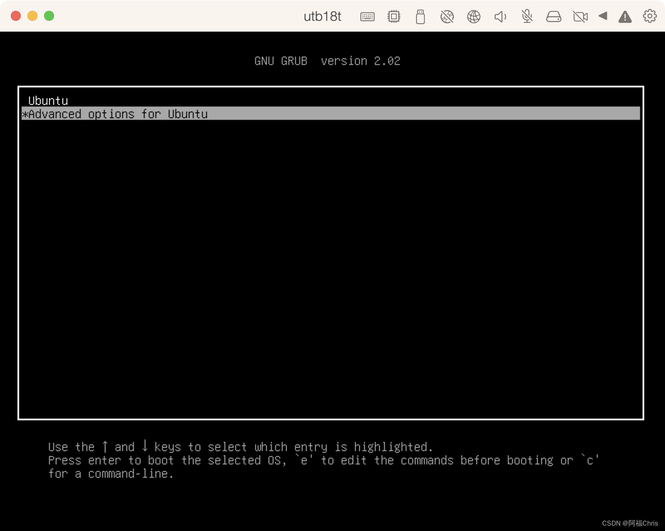Viewport: 665px width, 531px height.
Task: Select Advanced options for Ubuntu entry
Action: [x=331, y=114]
